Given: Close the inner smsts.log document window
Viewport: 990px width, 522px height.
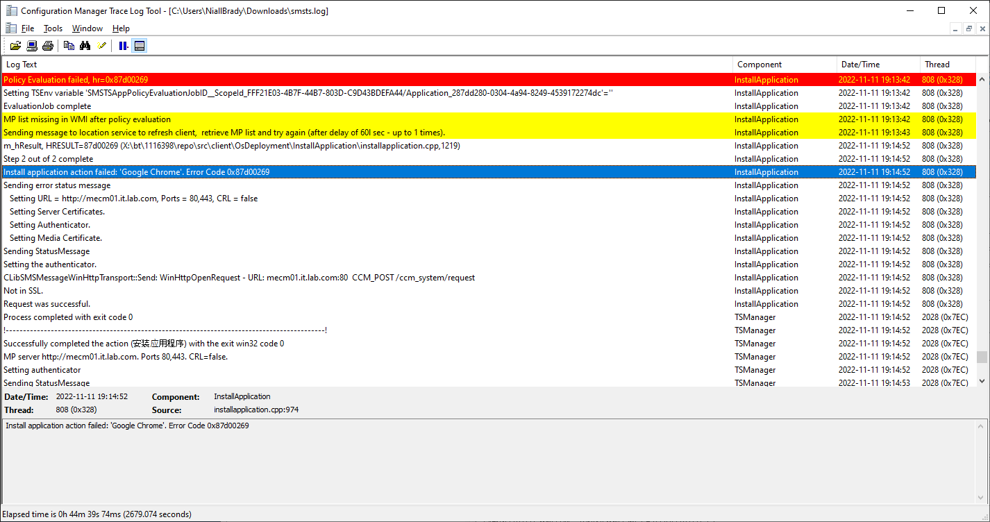Looking at the screenshot, I should click(x=981, y=28).
